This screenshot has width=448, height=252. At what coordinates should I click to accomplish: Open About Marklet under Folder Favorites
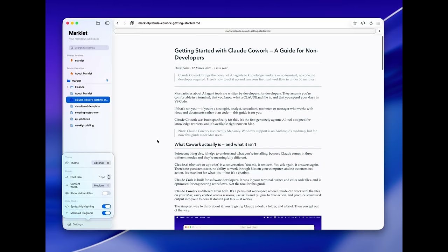click(x=88, y=73)
